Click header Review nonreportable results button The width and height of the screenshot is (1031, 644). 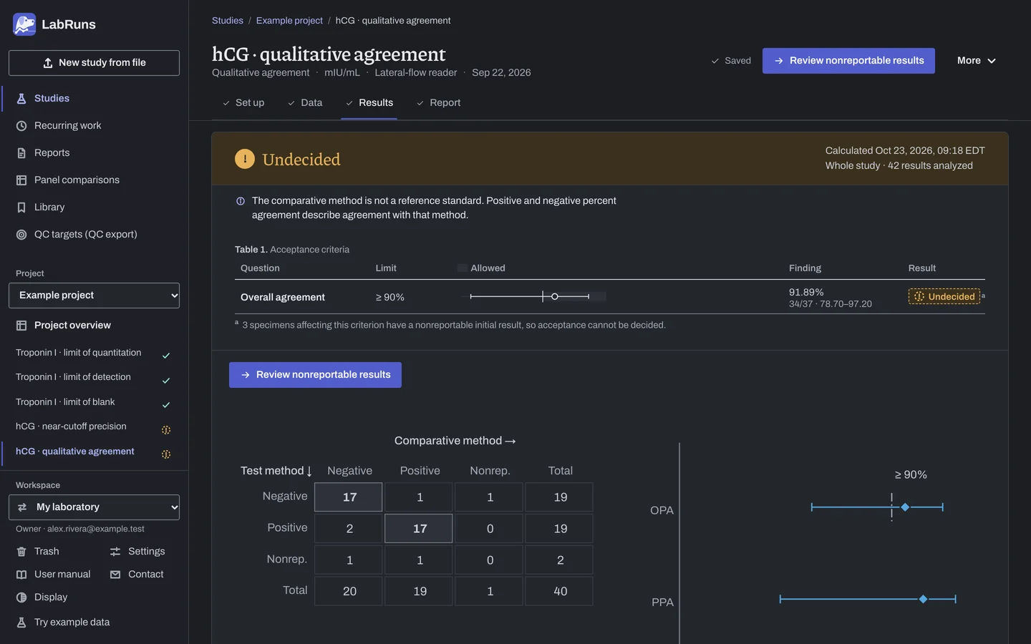click(x=848, y=61)
